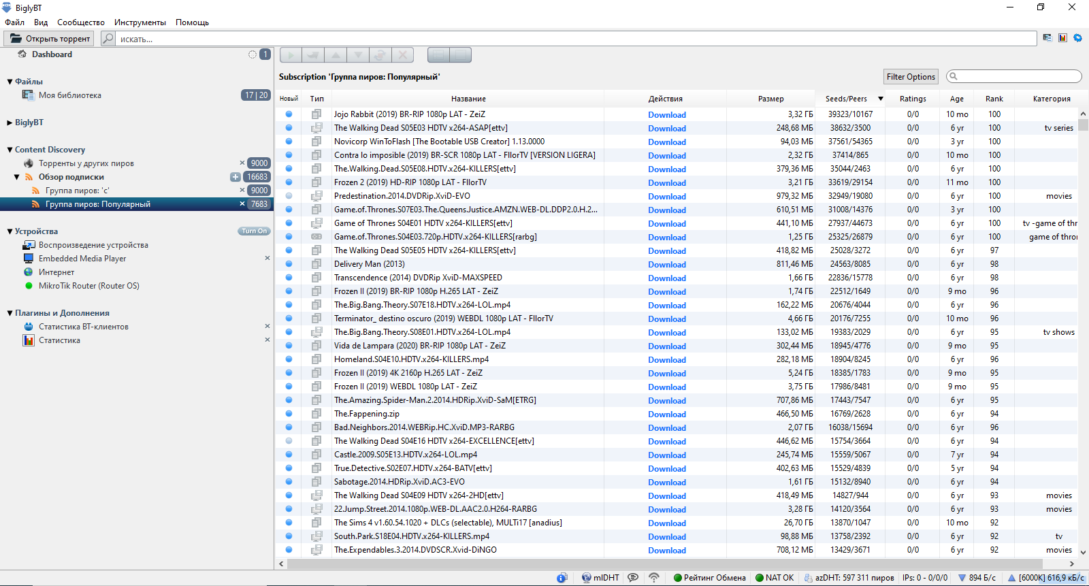Click the Seeds/Peers sort arrow
Screen dimensions: 1089x586
click(x=881, y=99)
